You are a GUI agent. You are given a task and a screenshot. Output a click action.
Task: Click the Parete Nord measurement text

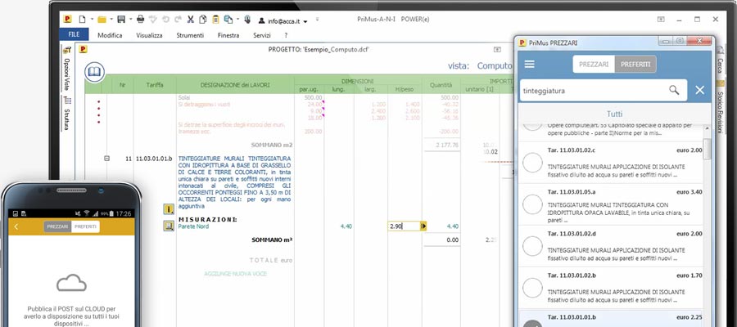click(x=193, y=226)
